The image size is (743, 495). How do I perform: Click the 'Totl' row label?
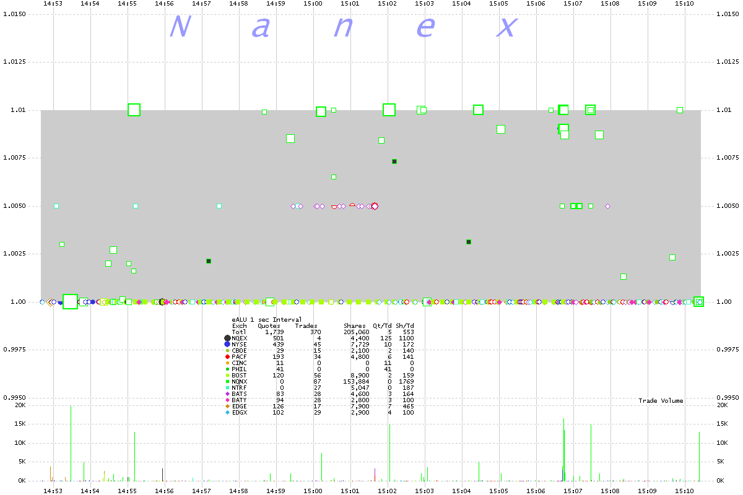point(240,332)
